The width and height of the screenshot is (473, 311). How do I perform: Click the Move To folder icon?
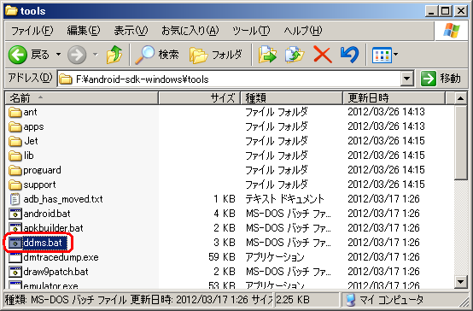(267, 55)
